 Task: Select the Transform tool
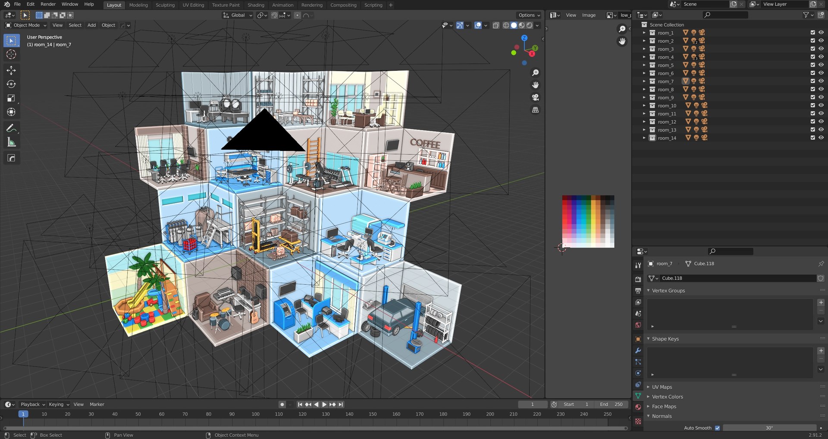[x=11, y=112]
